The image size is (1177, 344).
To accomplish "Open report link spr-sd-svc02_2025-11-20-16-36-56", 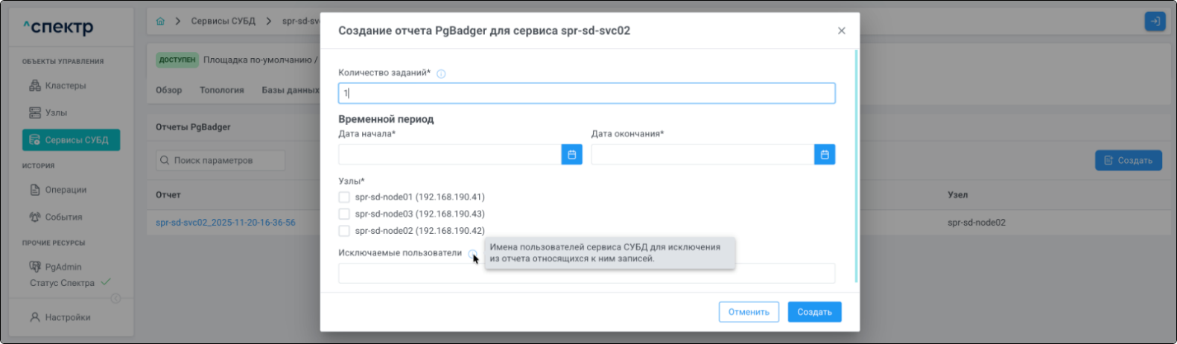I will pos(225,223).
